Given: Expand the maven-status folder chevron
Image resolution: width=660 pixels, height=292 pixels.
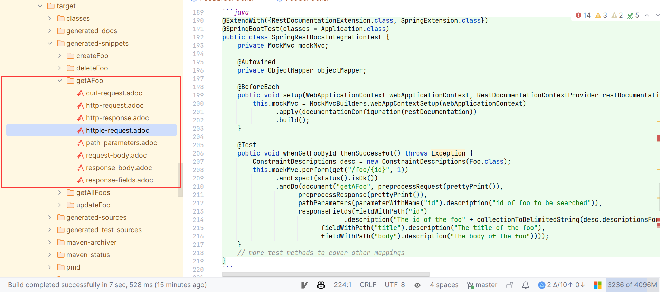Looking at the screenshot, I should (x=50, y=255).
